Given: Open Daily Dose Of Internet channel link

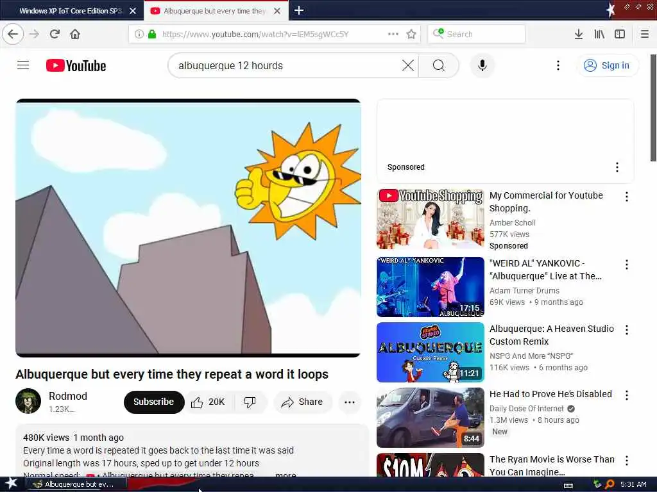Looking at the screenshot, I should 527,408.
